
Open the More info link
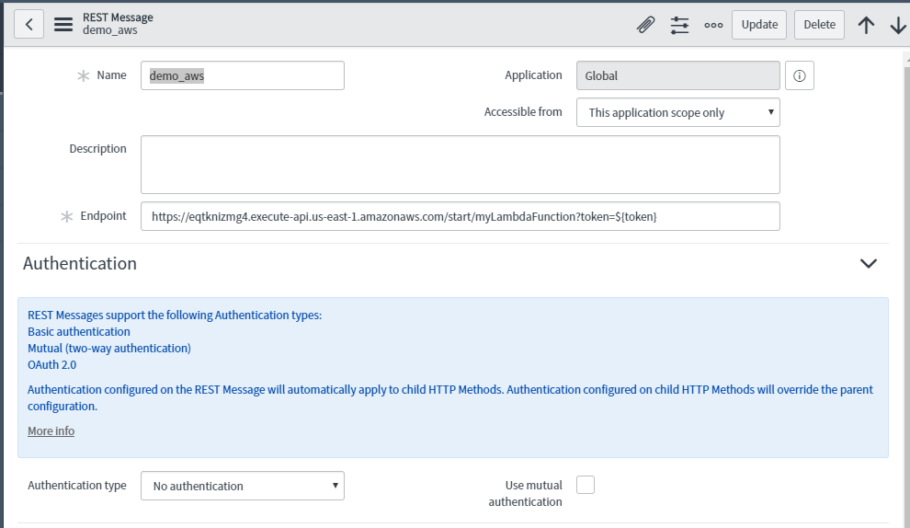pos(51,431)
